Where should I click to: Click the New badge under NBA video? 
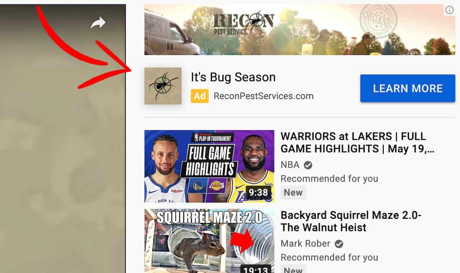pyautogui.click(x=293, y=193)
